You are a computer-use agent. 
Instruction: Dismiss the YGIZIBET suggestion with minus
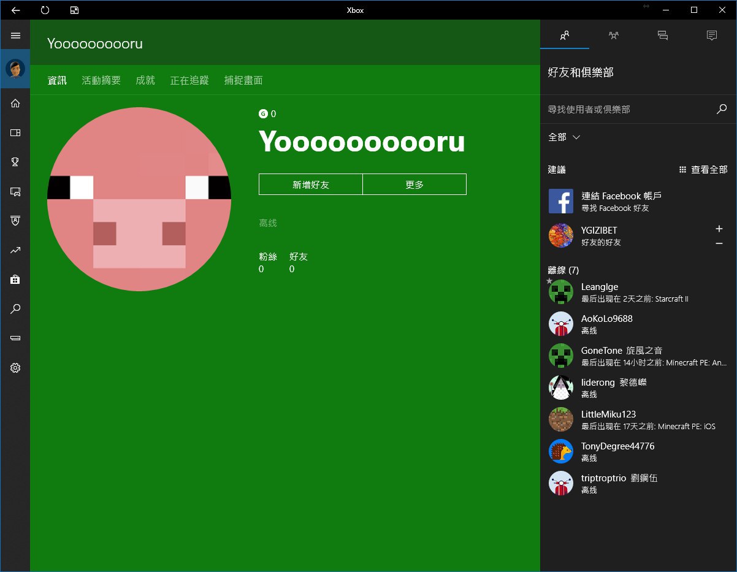point(719,243)
